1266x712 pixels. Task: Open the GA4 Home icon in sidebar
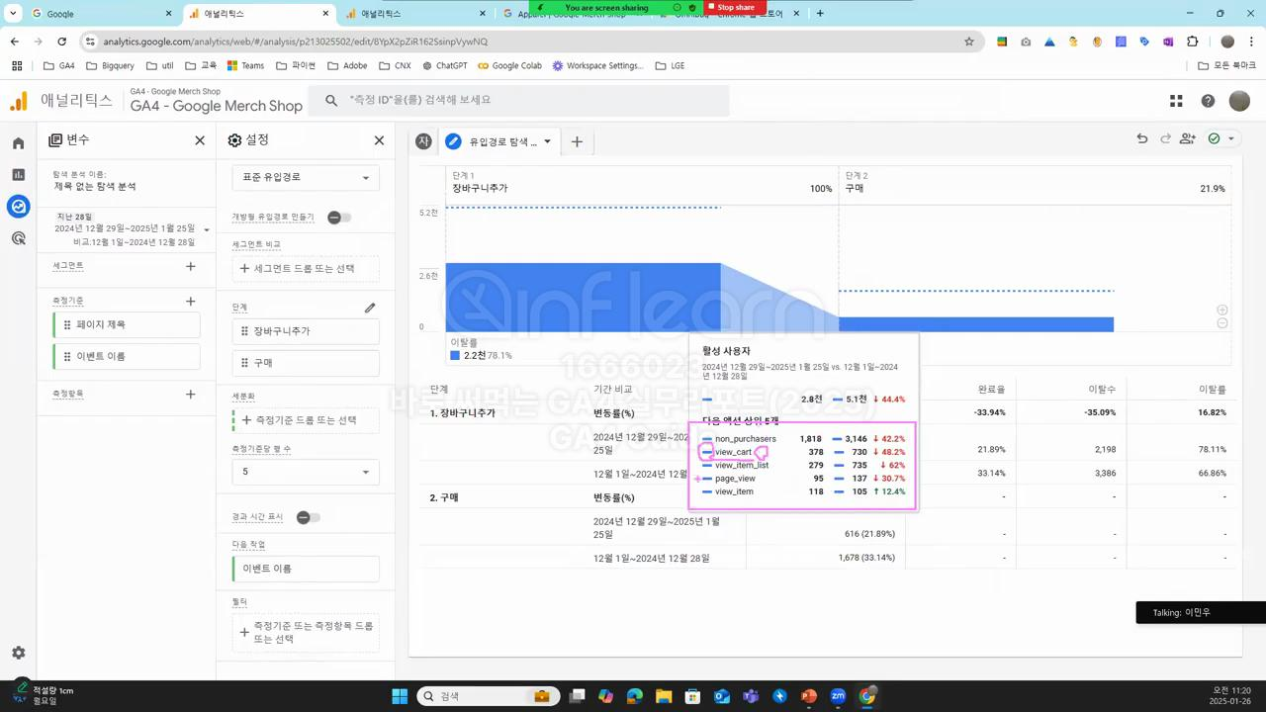[x=18, y=143]
